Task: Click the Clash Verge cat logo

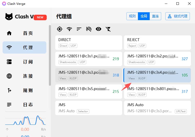Action: [x=9, y=17]
